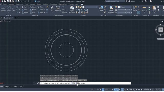The height and width of the screenshot is (92, 164).
Task: Switch to the View ribbon tab
Action: coord(26,4)
